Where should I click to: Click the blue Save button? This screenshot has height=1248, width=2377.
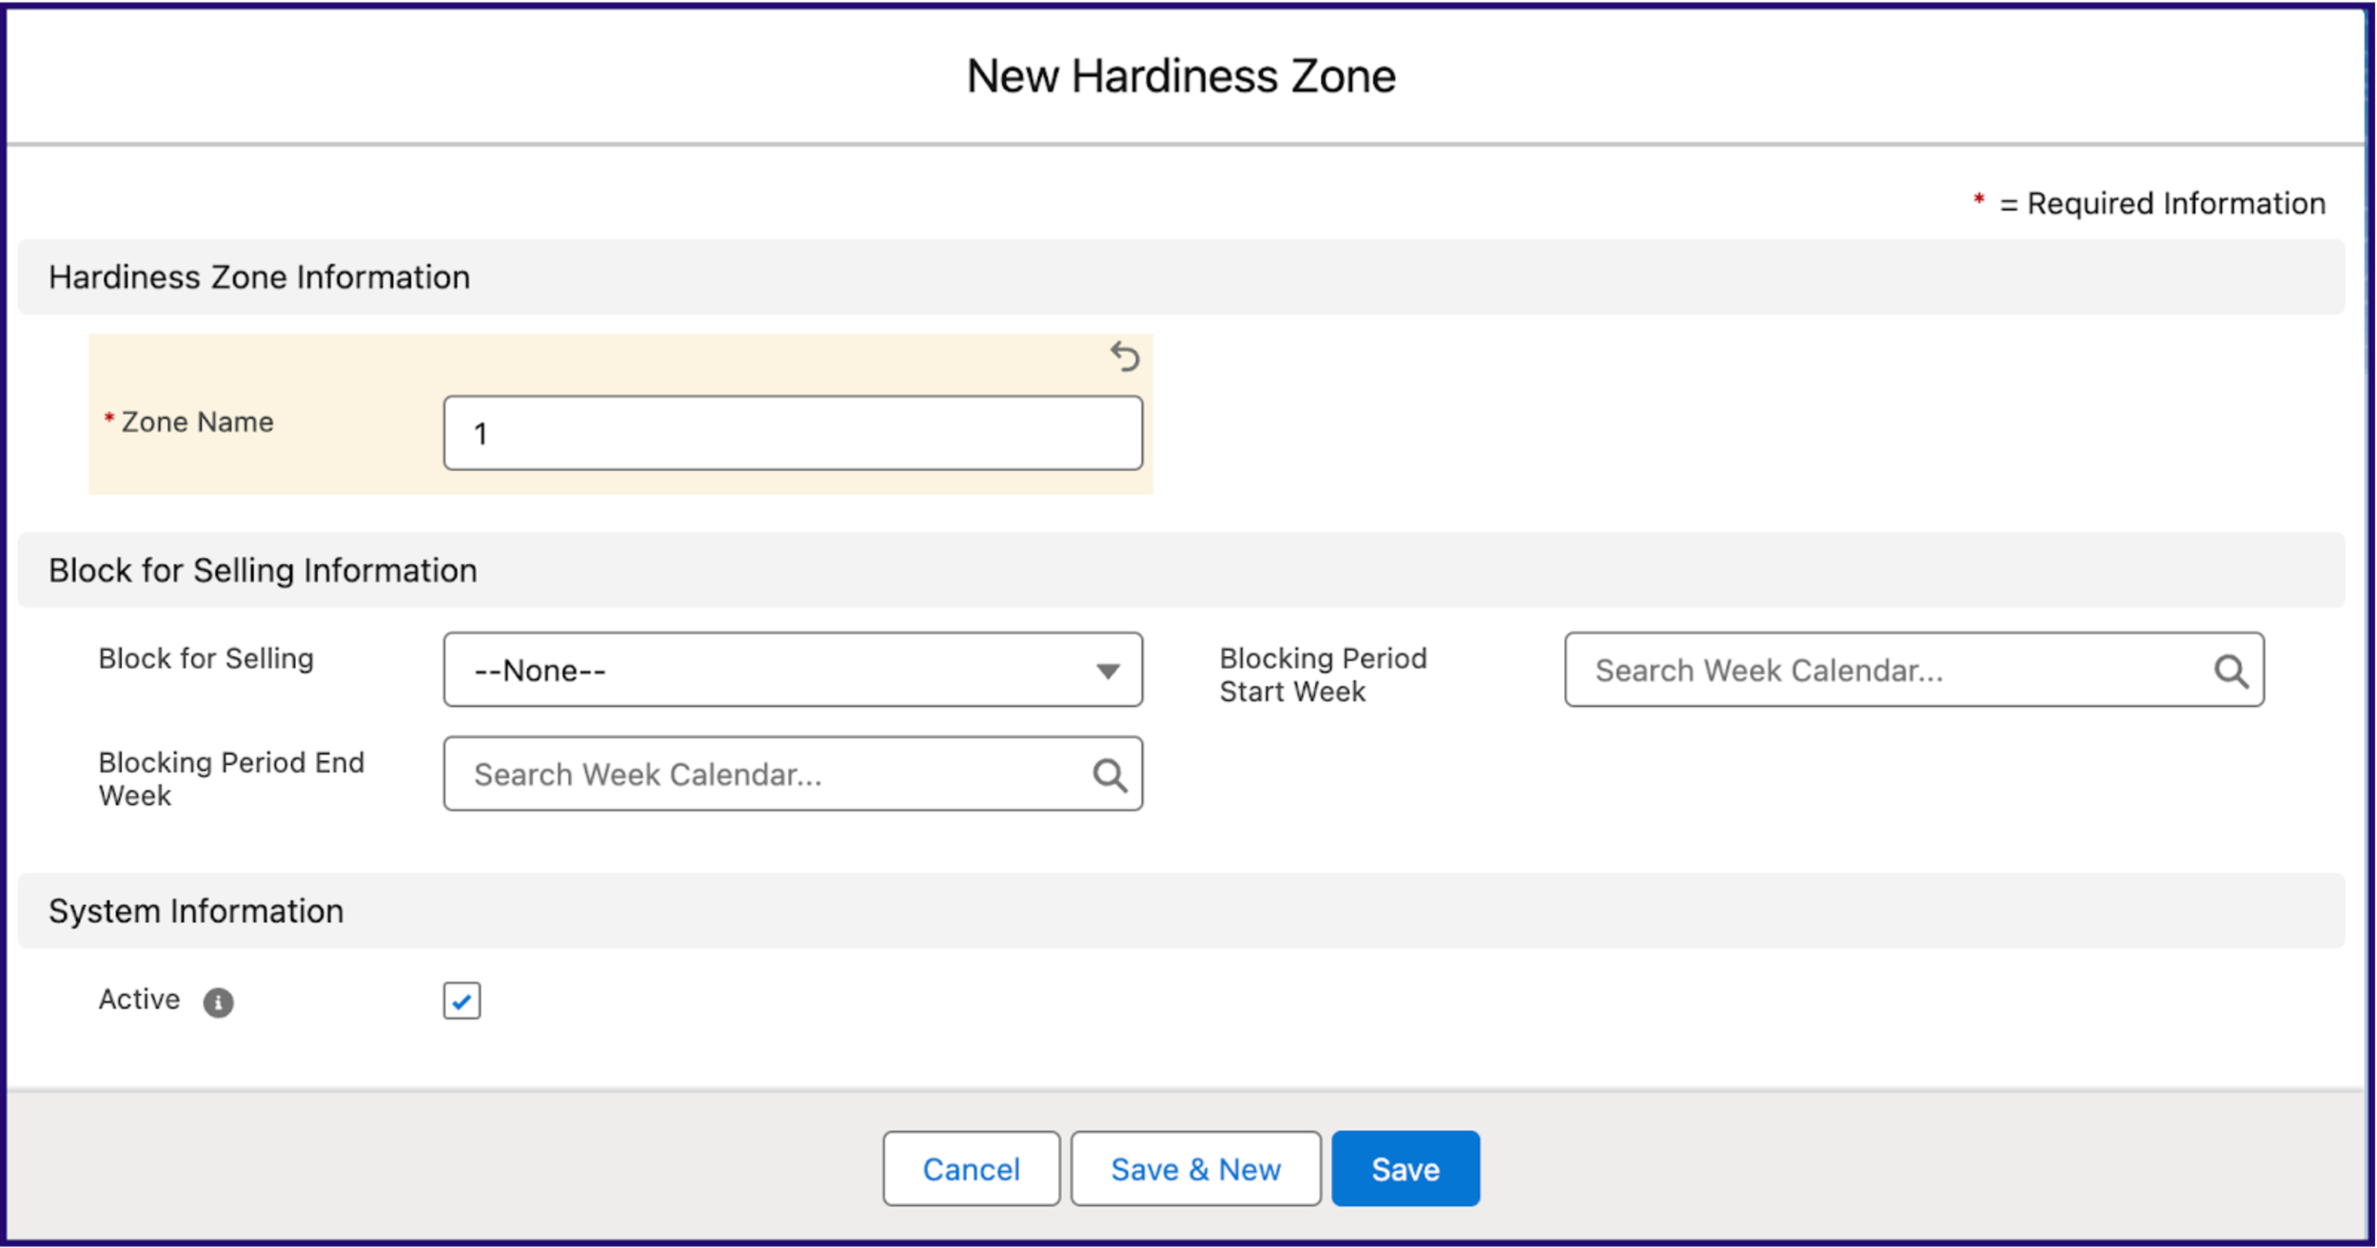tap(1405, 1169)
